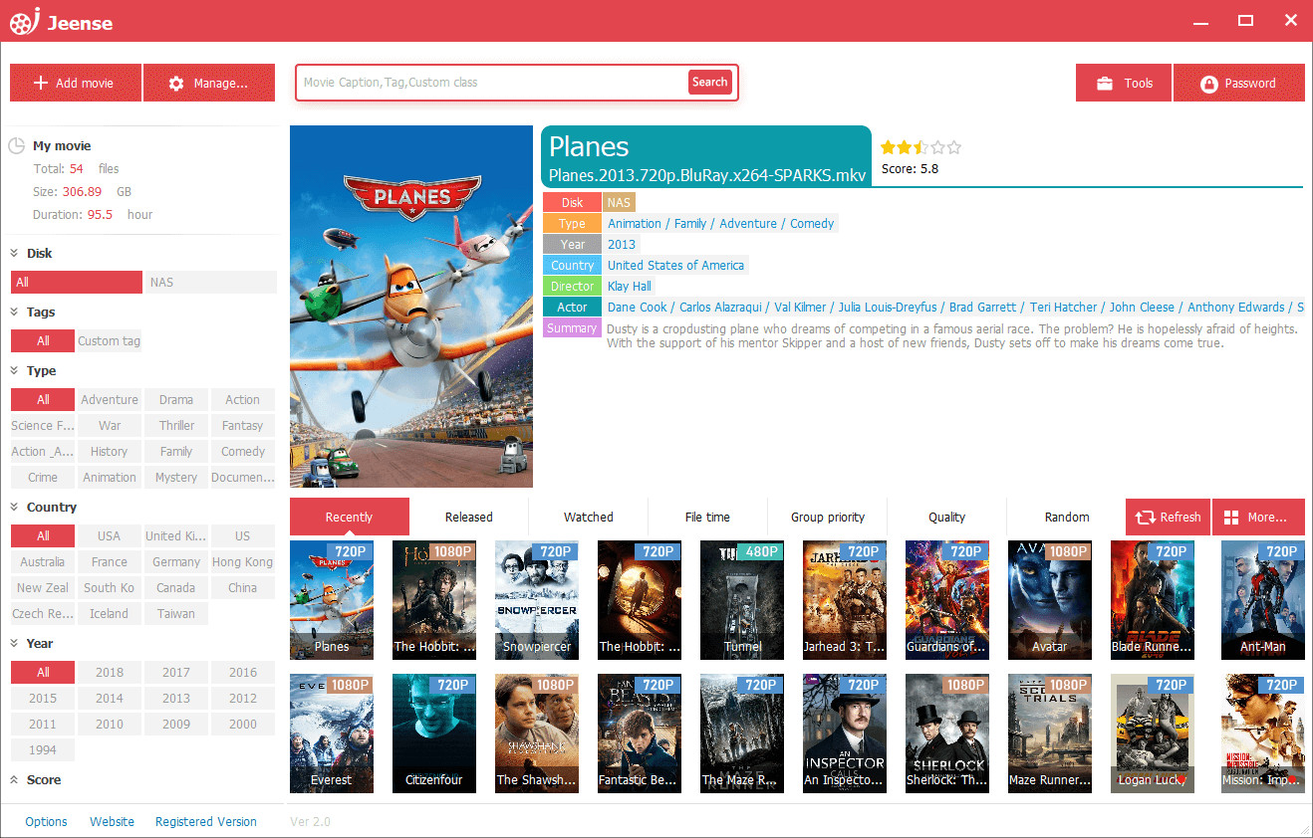Click the briefcase icon on Tools
The height and width of the screenshot is (838, 1313).
point(1104,84)
